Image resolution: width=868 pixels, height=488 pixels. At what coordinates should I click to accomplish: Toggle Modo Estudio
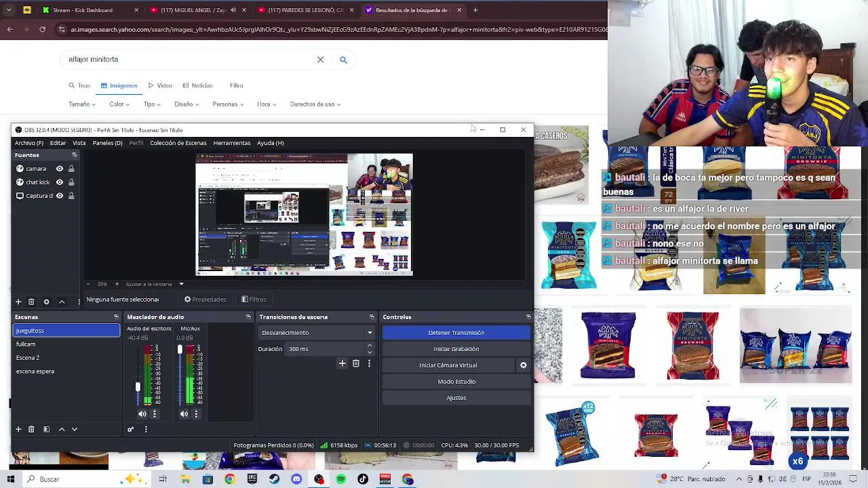tap(456, 382)
